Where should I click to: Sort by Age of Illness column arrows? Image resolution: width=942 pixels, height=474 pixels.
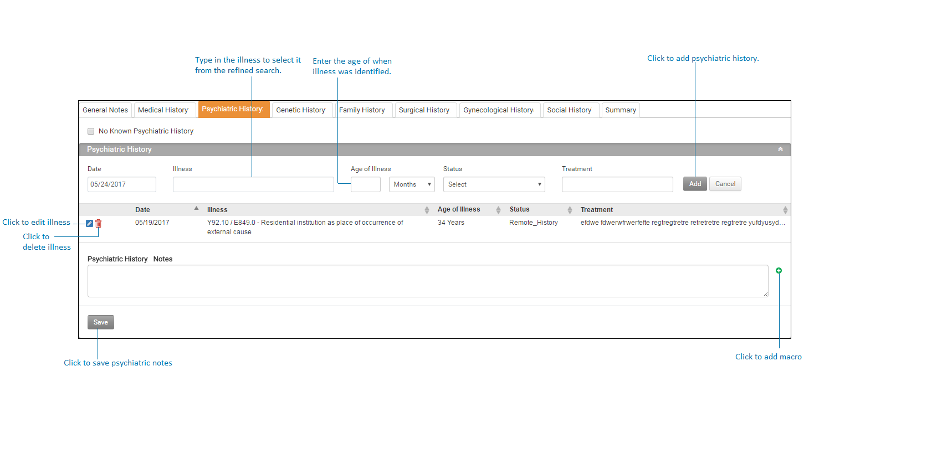tap(498, 210)
